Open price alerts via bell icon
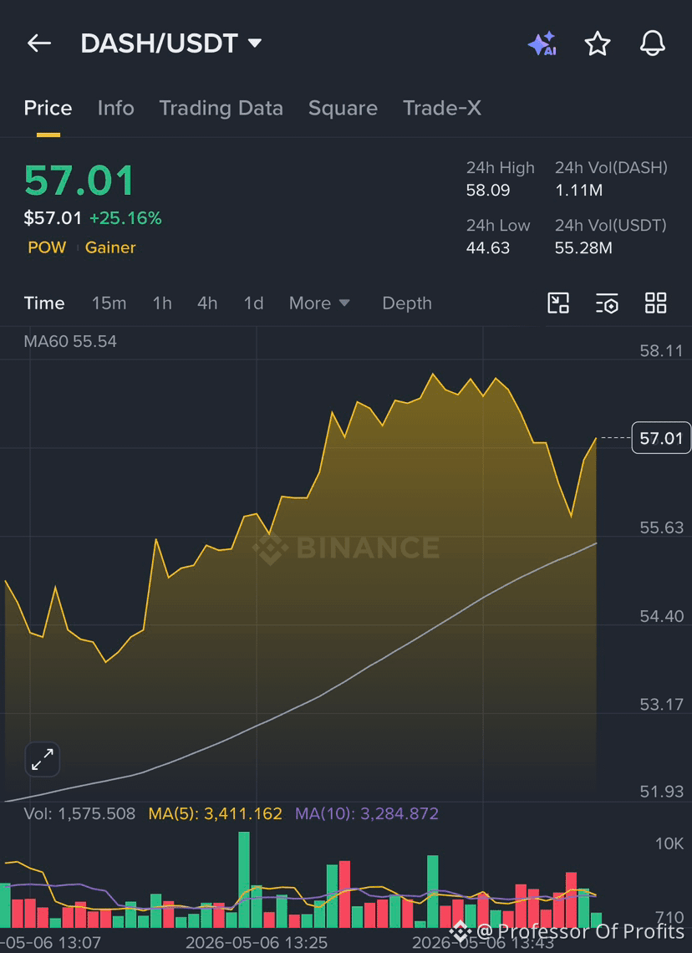 (x=653, y=43)
